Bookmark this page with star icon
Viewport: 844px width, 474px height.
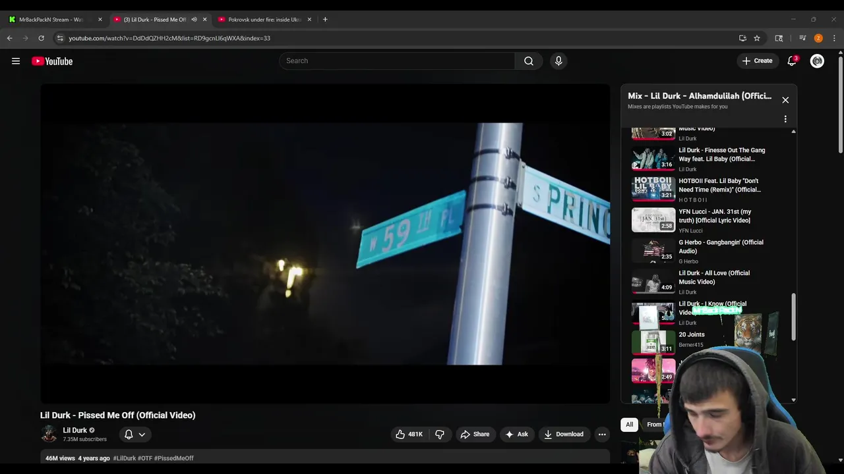757,38
